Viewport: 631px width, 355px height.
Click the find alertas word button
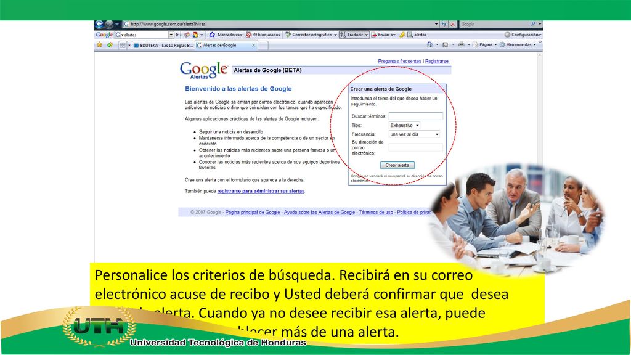(x=417, y=35)
